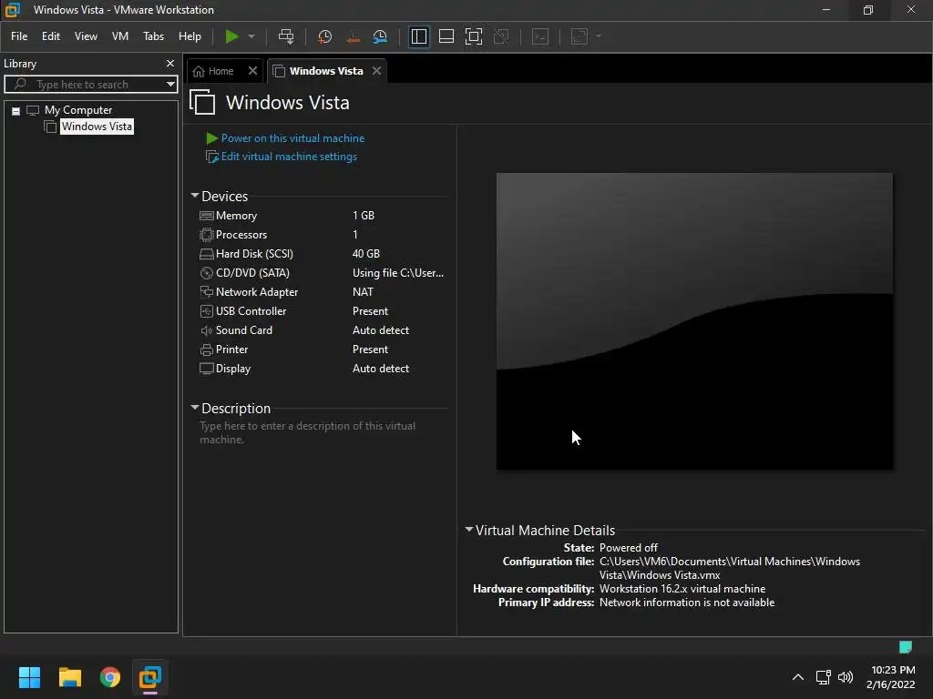This screenshot has height=699, width=933.
Task: Take a snapshot using the toolbar icon
Action: (325, 36)
